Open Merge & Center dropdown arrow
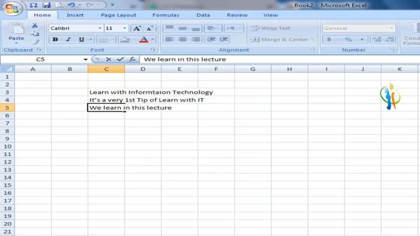This screenshot has width=420, height=236. coord(312,39)
